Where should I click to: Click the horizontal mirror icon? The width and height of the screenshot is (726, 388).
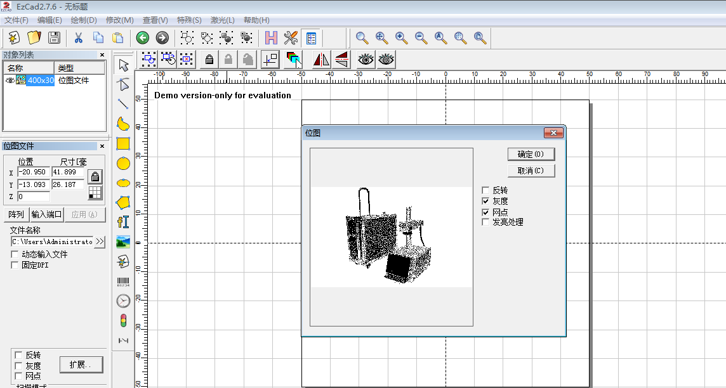point(321,60)
